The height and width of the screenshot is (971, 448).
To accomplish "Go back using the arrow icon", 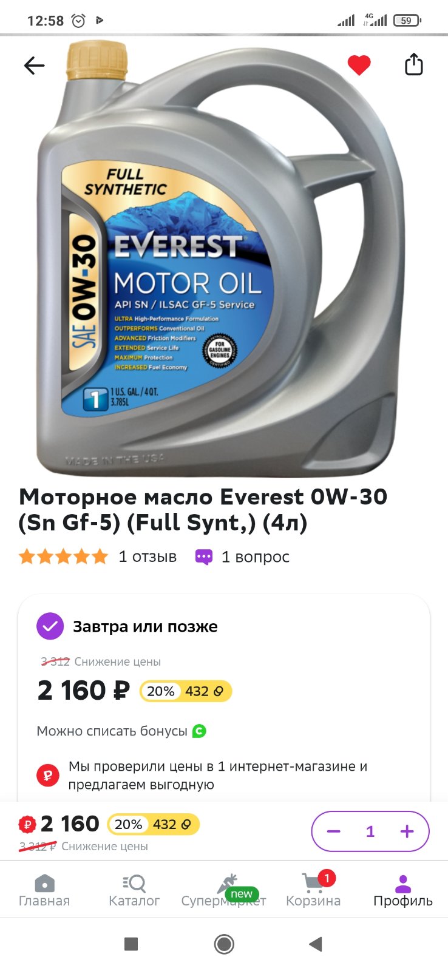I will pyautogui.click(x=35, y=66).
